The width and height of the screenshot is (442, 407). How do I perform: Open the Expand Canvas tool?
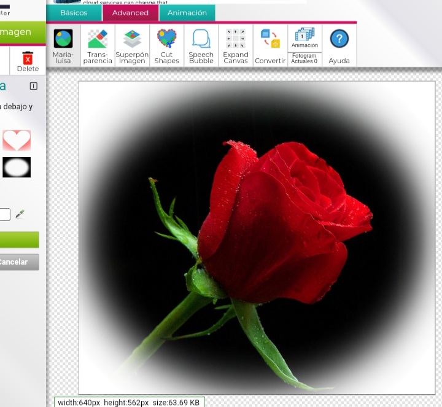236,45
